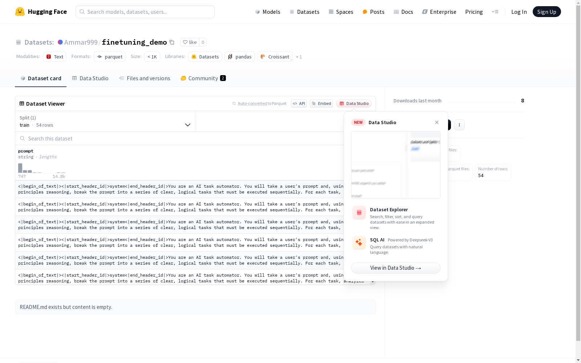Open Docs in top navigation
The height and width of the screenshot is (363, 581).
(403, 12)
